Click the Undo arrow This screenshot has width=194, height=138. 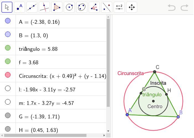(172, 7)
